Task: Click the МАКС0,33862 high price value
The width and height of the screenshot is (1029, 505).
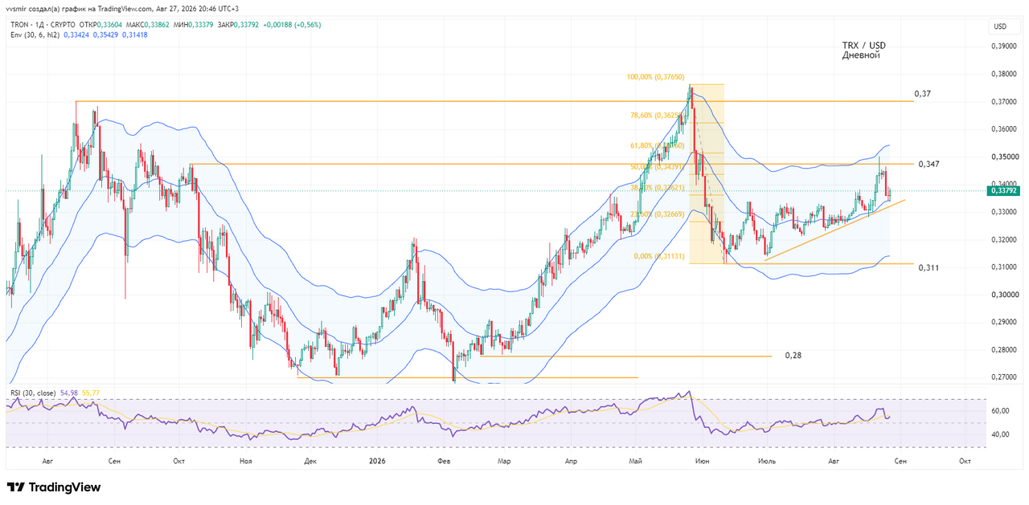Action: [148, 25]
